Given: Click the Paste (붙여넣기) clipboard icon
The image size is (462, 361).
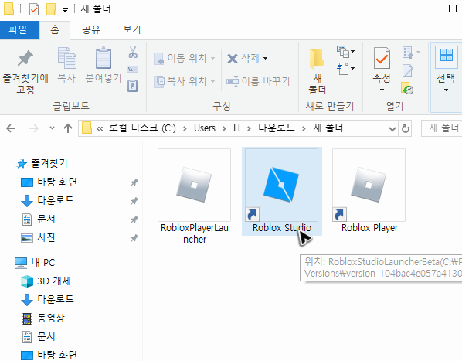Looking at the screenshot, I should (104, 58).
